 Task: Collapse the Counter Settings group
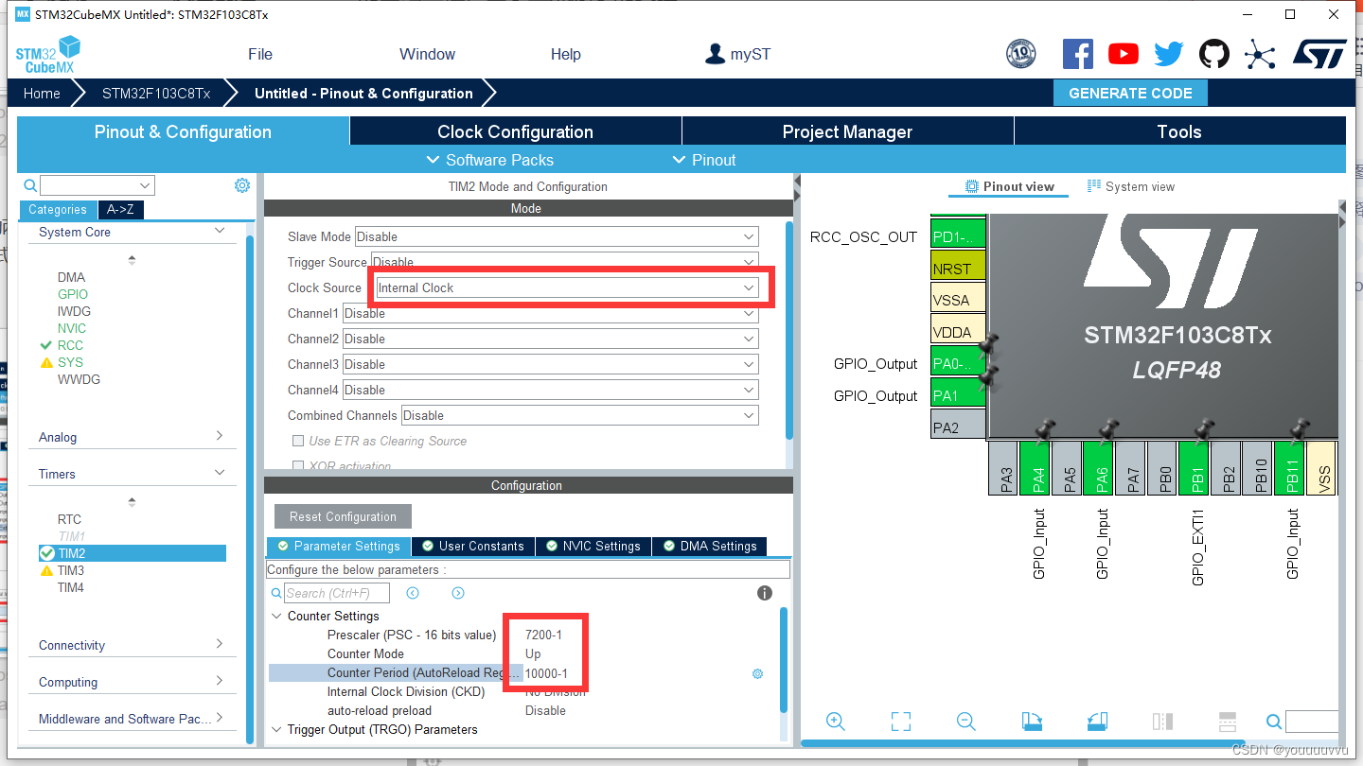pyautogui.click(x=276, y=616)
